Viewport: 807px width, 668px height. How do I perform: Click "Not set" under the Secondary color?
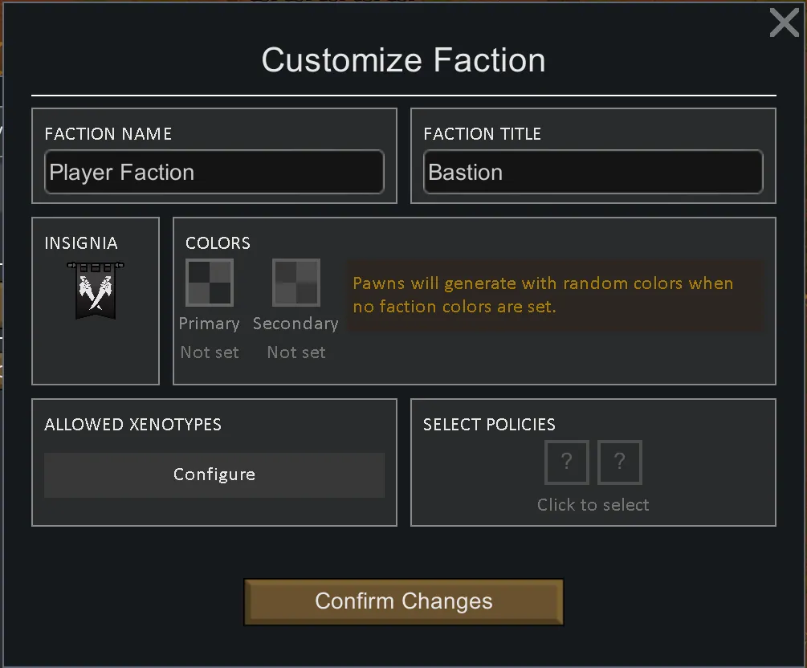tap(296, 352)
